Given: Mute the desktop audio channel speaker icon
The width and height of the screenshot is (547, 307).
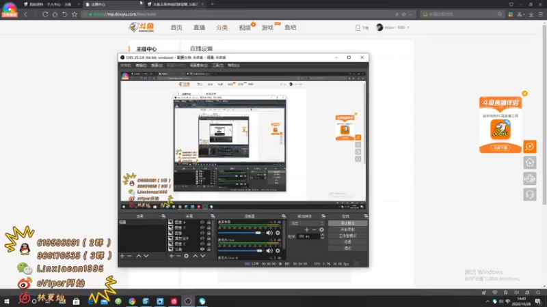Looking at the screenshot, I should [269, 233].
